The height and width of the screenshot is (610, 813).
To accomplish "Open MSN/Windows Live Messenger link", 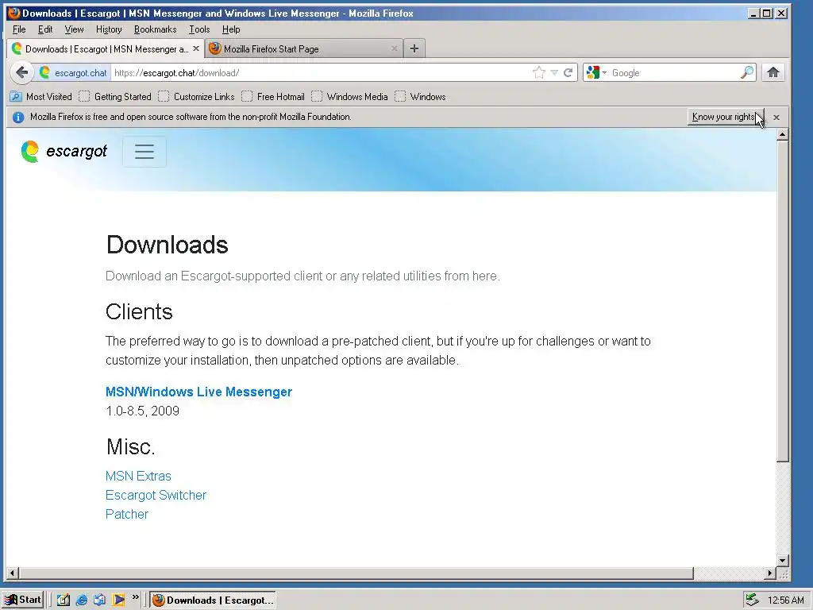I will [x=198, y=392].
